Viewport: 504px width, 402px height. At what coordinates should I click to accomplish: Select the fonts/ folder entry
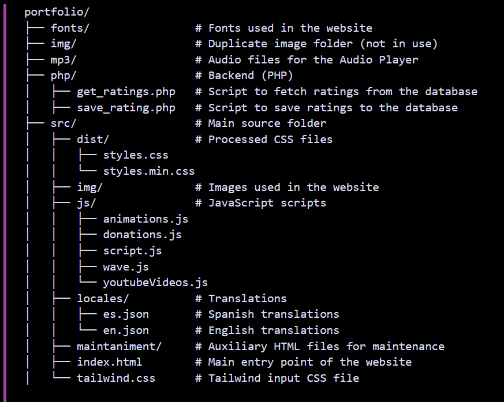[x=70, y=28]
